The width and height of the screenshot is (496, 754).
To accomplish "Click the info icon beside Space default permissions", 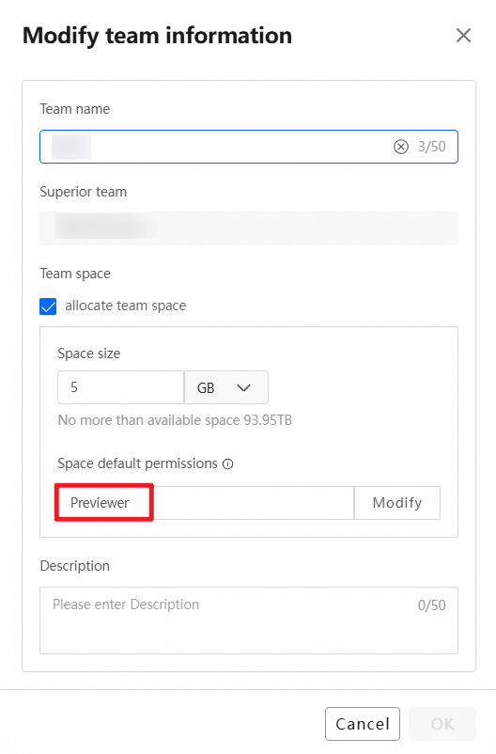I will 228,464.
